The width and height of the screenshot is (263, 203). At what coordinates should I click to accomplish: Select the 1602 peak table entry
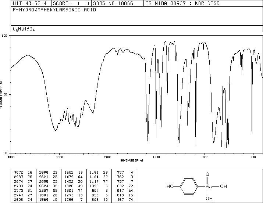click(74, 173)
